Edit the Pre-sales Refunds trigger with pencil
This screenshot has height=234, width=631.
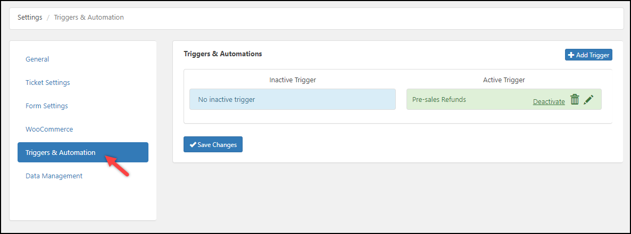click(x=588, y=100)
